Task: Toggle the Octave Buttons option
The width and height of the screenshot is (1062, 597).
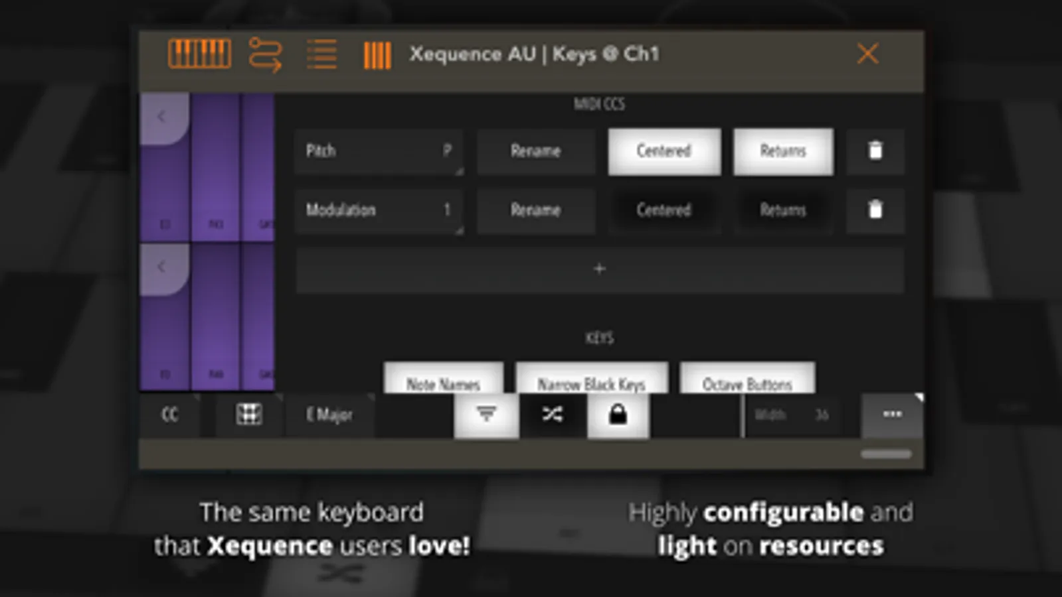Action: (747, 379)
